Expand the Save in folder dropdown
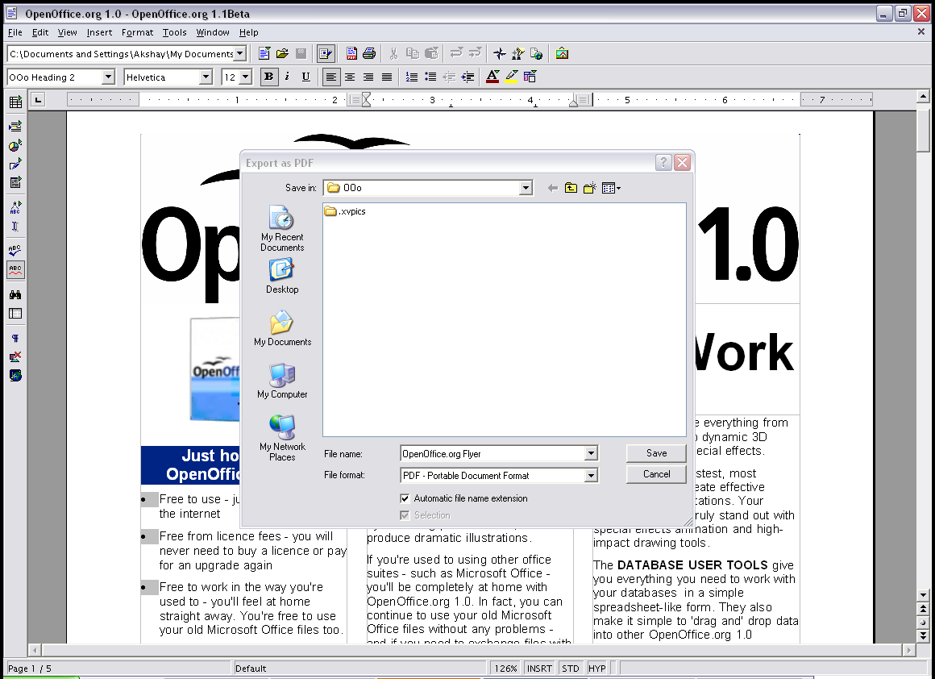The height and width of the screenshot is (679, 935). point(526,188)
